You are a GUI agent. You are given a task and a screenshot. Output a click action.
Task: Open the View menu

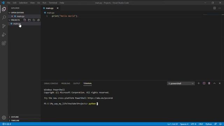pos(32,3)
